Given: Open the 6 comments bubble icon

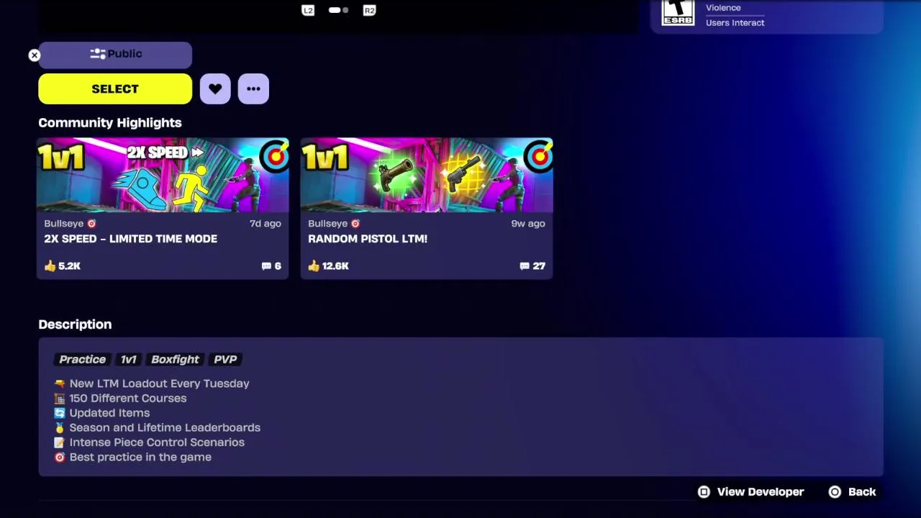Looking at the screenshot, I should click(266, 266).
